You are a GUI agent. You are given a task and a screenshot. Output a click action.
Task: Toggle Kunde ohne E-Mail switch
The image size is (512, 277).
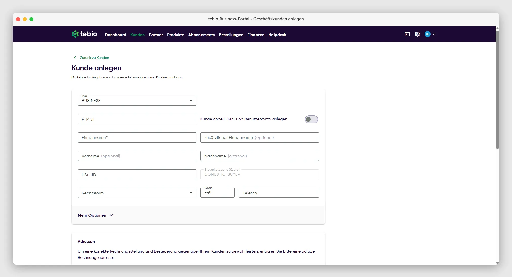tap(311, 119)
